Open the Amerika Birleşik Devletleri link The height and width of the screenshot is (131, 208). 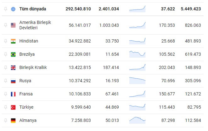point(35,25)
